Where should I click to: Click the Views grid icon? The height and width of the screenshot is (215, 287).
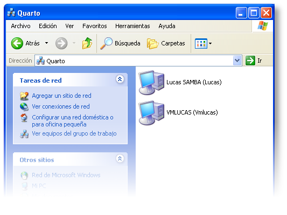201,44
